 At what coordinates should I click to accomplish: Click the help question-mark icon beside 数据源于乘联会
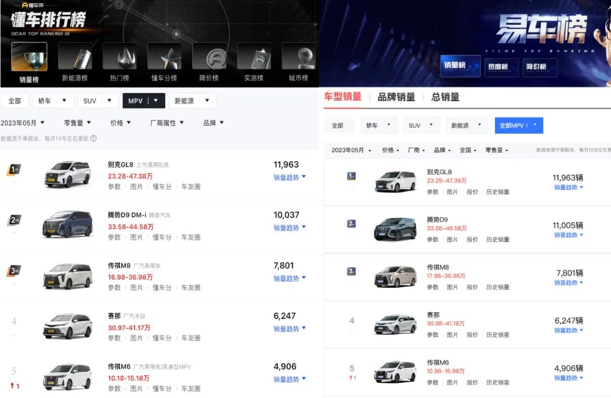[93, 139]
